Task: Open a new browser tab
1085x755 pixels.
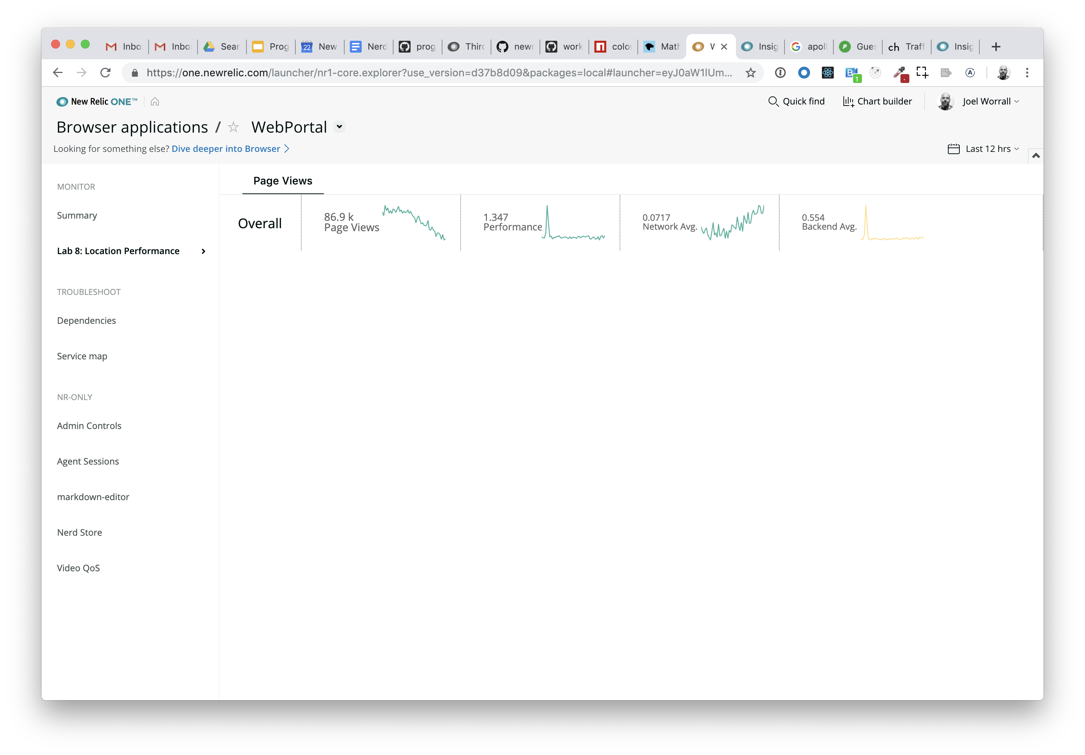Action: tap(996, 46)
